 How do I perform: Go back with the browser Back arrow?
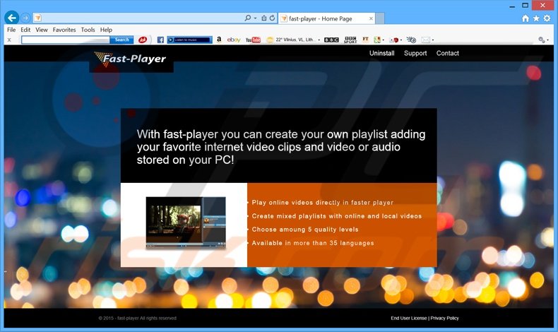click(x=12, y=18)
